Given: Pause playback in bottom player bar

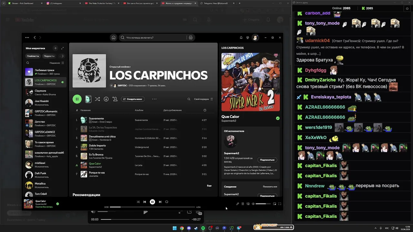Looking at the screenshot, I should click(152, 202).
